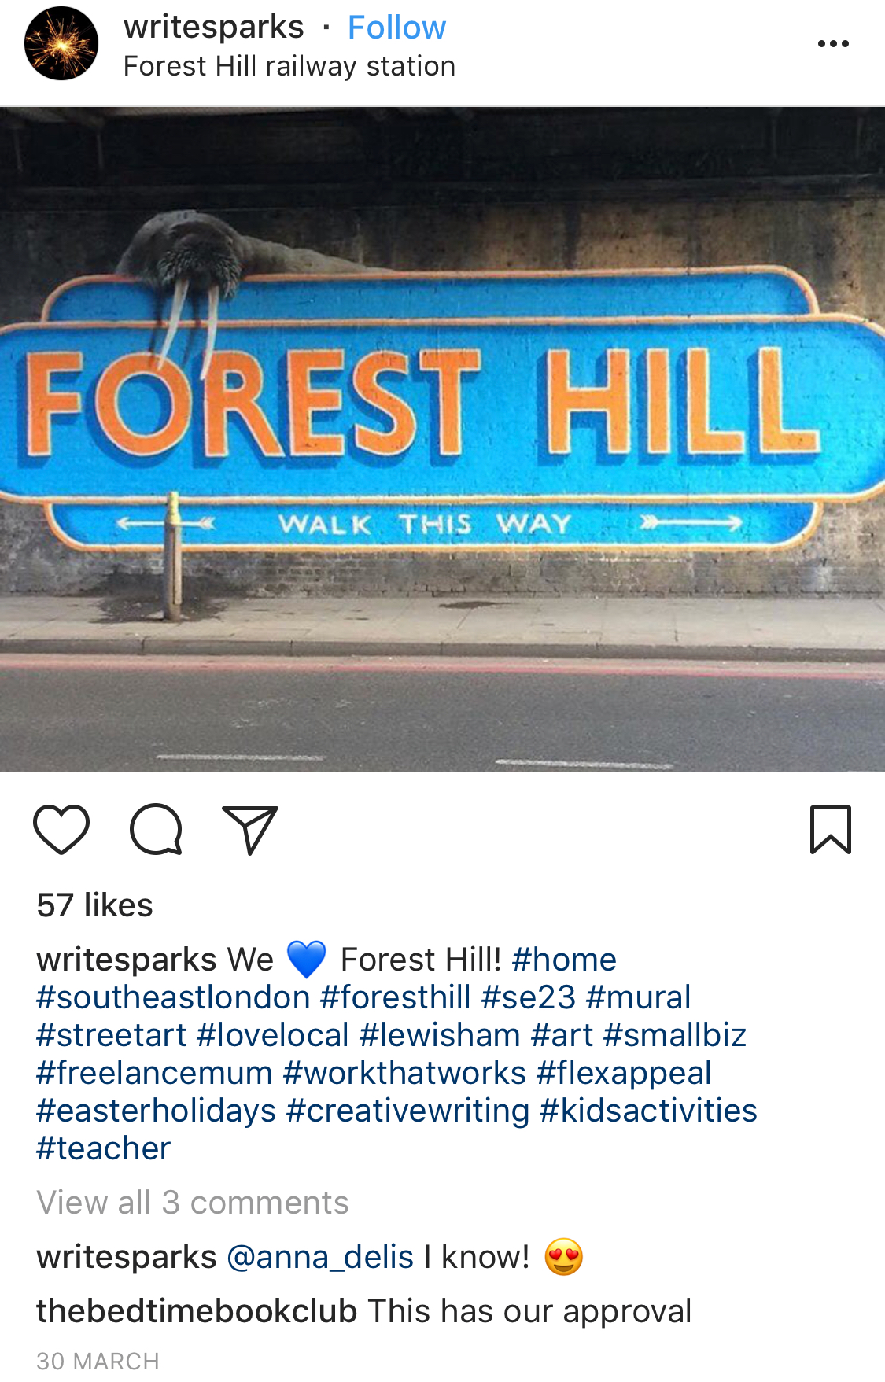Open the #streetart hashtag

[112, 1035]
